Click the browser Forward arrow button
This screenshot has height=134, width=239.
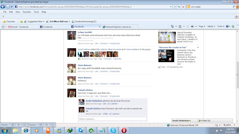pyautogui.click(x=8, y=7)
